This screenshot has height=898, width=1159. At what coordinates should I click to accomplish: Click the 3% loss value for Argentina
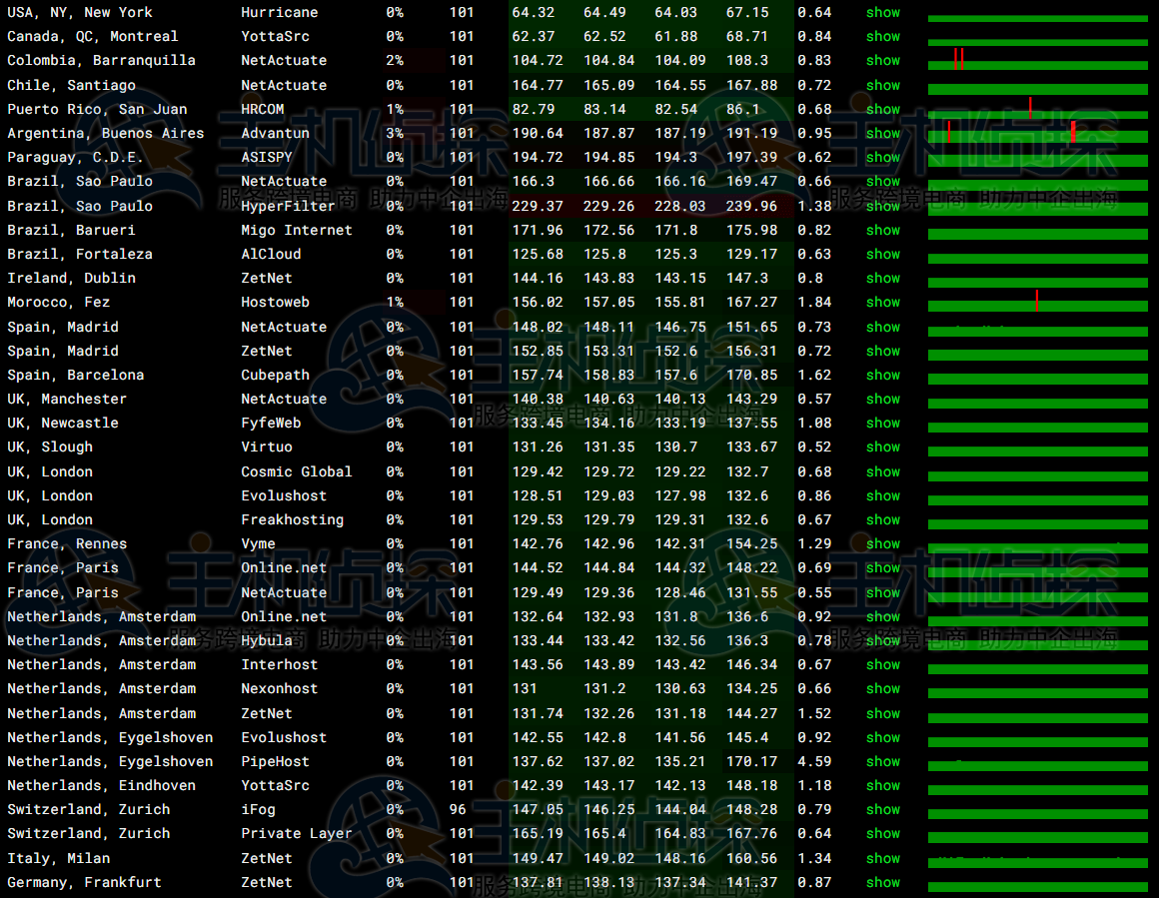tap(395, 133)
